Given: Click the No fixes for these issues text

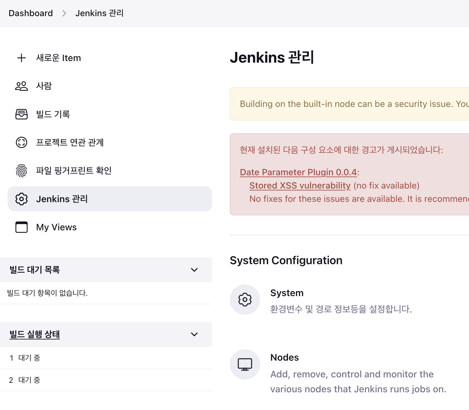Looking at the screenshot, I should (x=359, y=199).
